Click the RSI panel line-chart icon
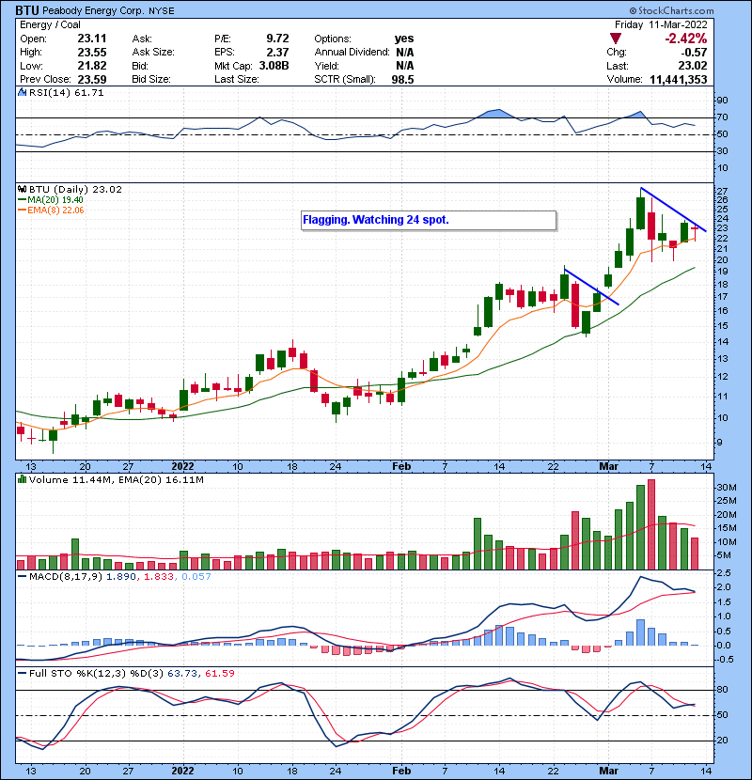The image size is (752, 780). point(22,92)
